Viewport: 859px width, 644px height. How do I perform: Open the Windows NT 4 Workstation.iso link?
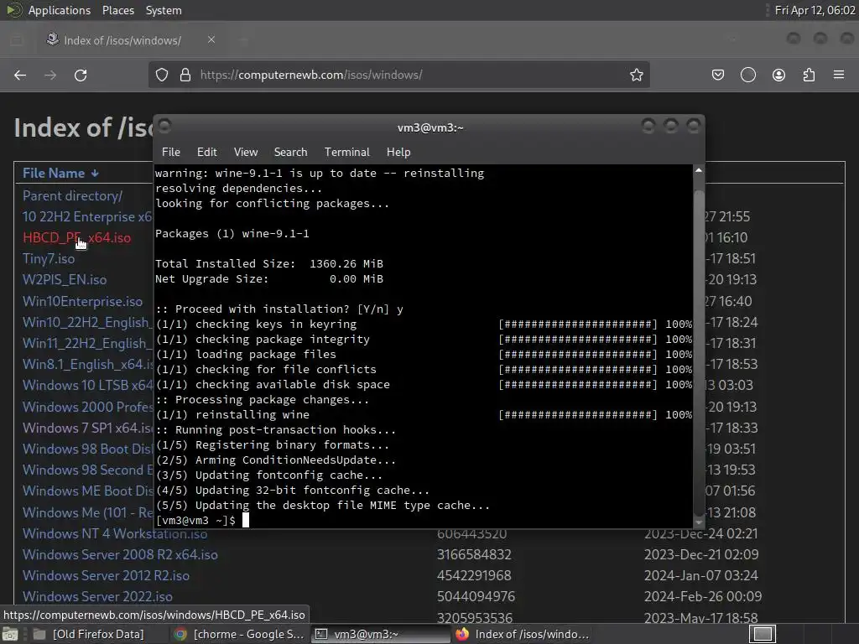pos(114,533)
